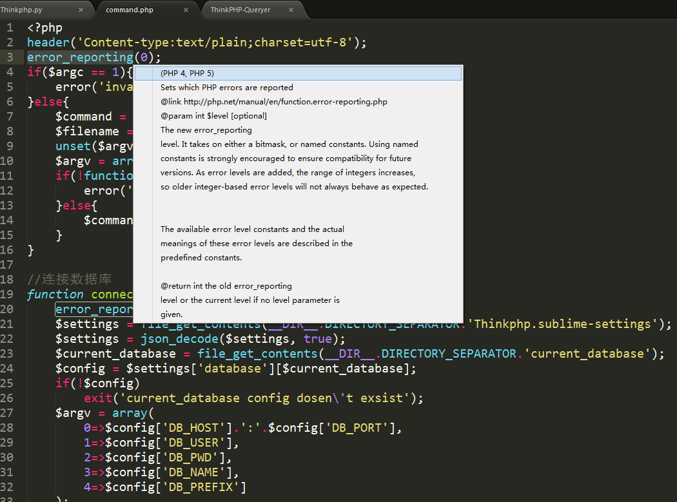Click the //连接数据库 comment

[x=69, y=279]
